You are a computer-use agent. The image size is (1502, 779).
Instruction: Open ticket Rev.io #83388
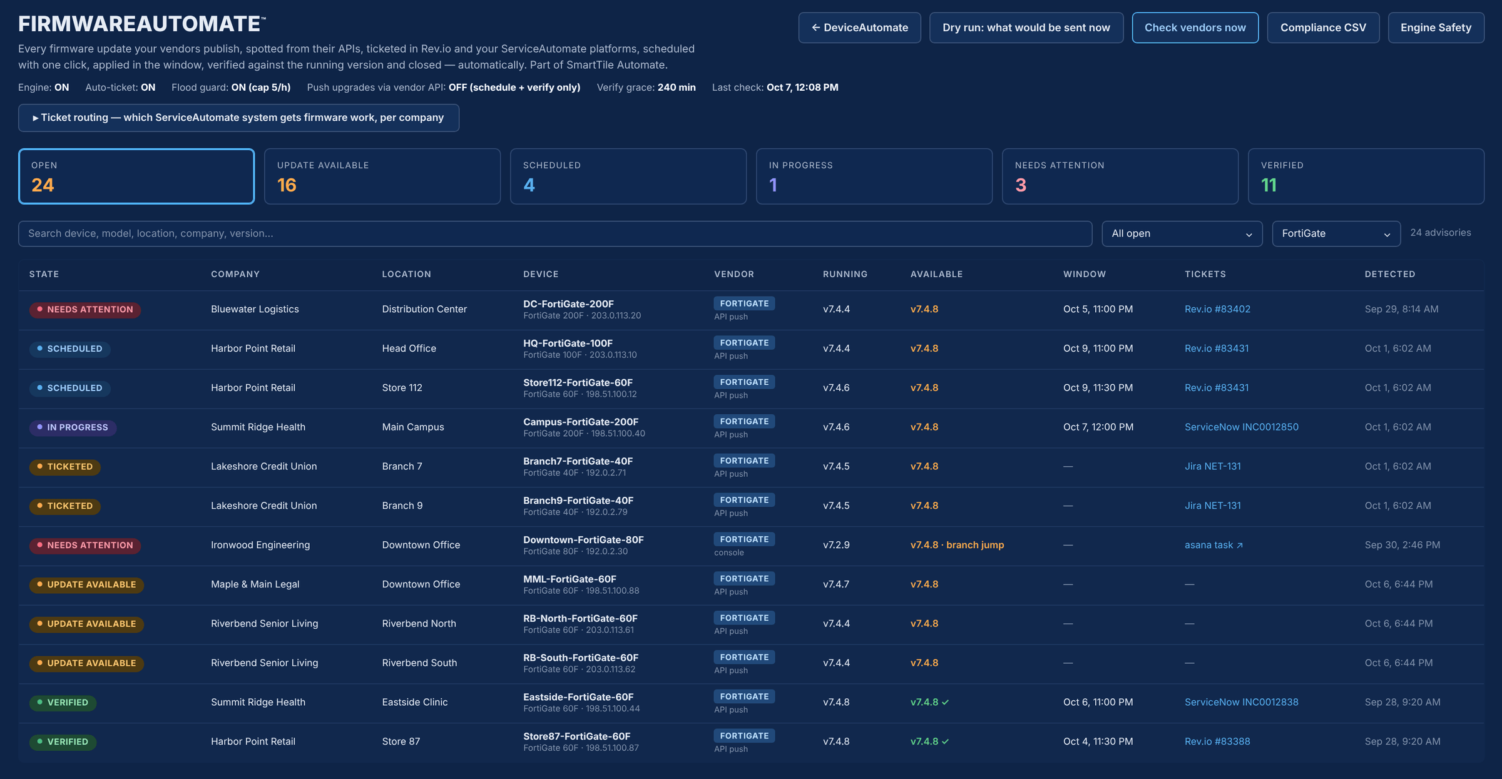(1217, 741)
